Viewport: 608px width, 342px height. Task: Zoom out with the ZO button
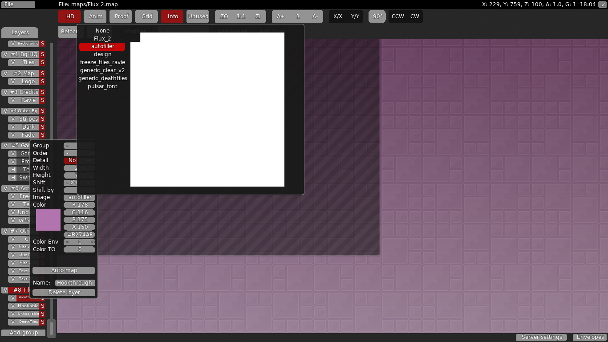(x=224, y=16)
